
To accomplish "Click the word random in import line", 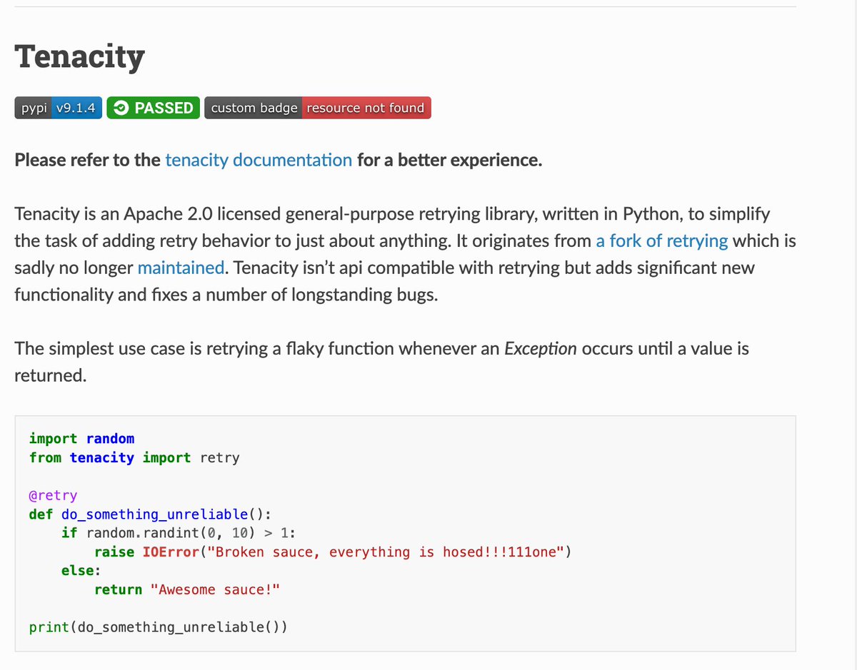I will (110, 439).
